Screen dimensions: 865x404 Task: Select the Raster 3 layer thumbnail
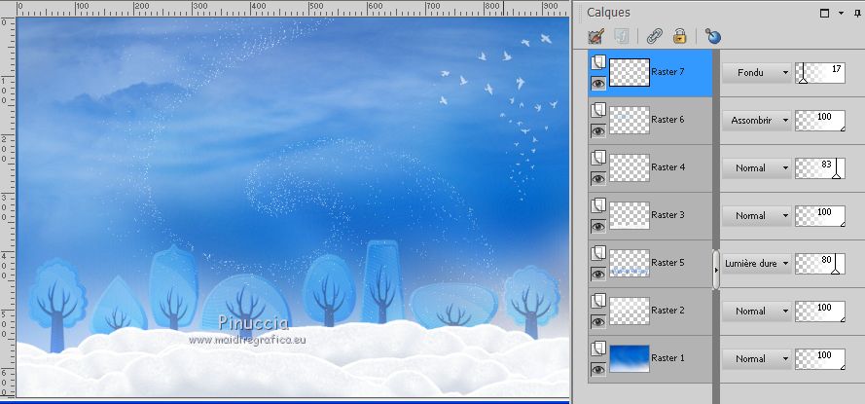click(x=630, y=215)
